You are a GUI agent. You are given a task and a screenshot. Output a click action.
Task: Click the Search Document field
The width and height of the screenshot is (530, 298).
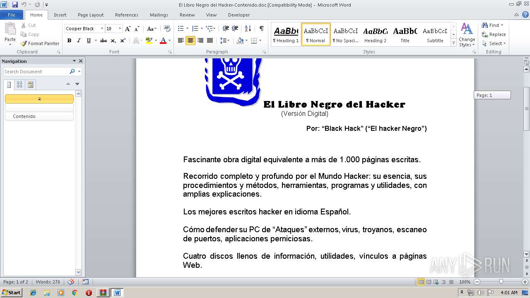click(x=36, y=72)
